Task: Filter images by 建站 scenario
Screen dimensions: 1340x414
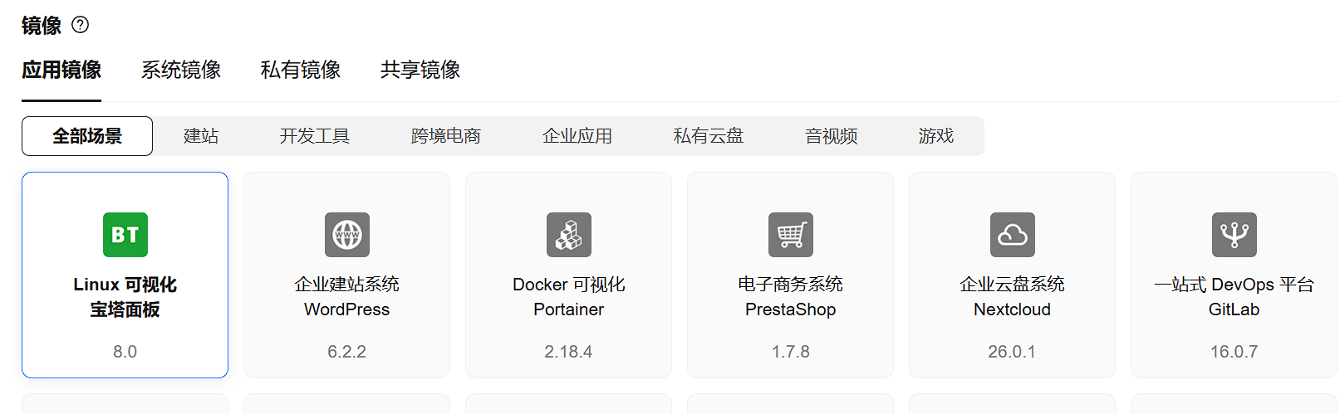Action: point(201,136)
